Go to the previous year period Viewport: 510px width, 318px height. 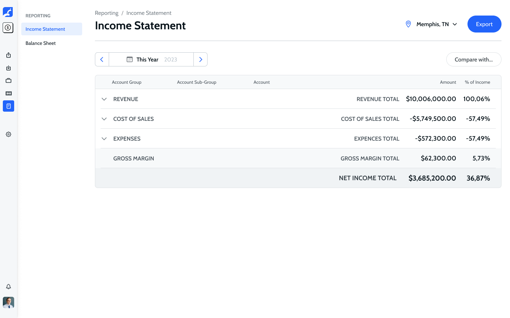pyautogui.click(x=102, y=59)
